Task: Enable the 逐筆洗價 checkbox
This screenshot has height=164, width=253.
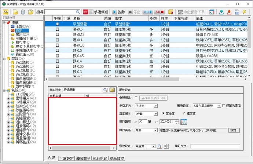Action: point(224,106)
